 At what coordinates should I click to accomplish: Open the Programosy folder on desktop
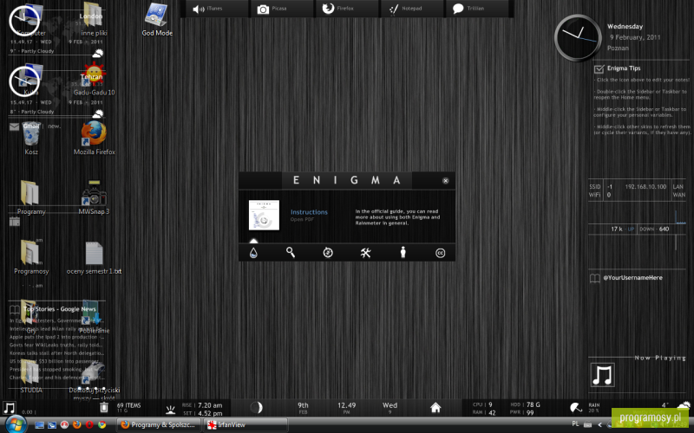pyautogui.click(x=31, y=257)
